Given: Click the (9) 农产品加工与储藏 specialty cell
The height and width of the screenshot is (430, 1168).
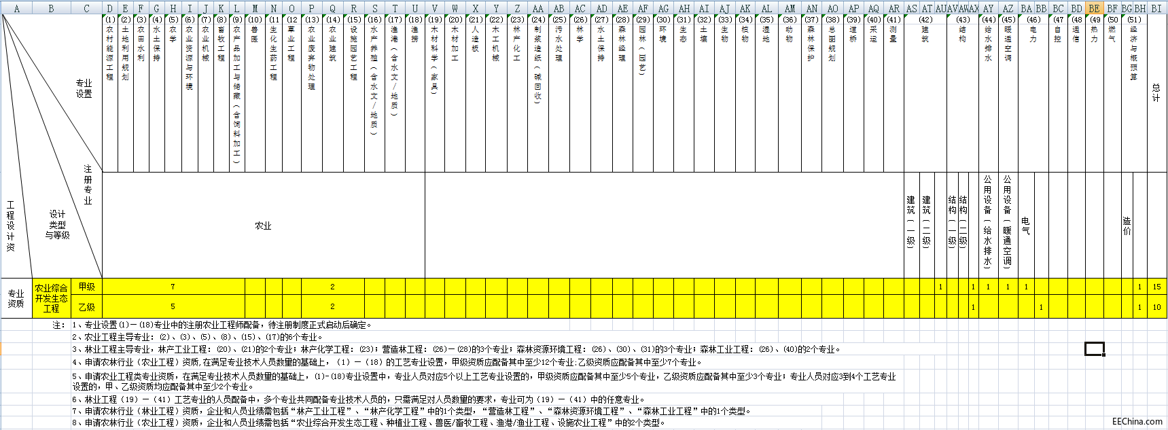Looking at the screenshot, I should coord(236,93).
